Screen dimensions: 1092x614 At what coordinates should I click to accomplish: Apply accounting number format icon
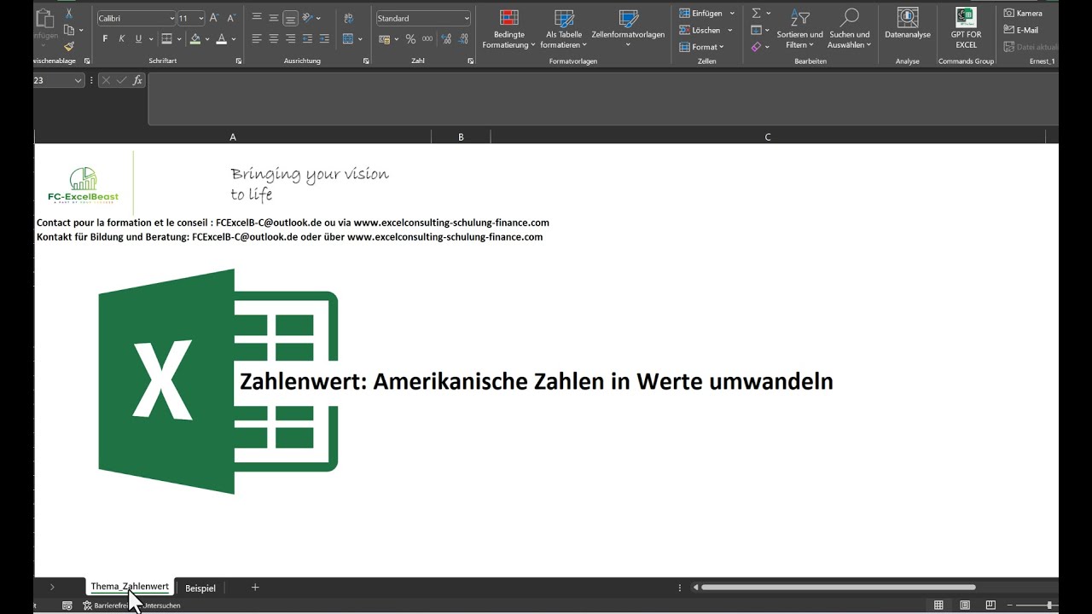pos(385,39)
